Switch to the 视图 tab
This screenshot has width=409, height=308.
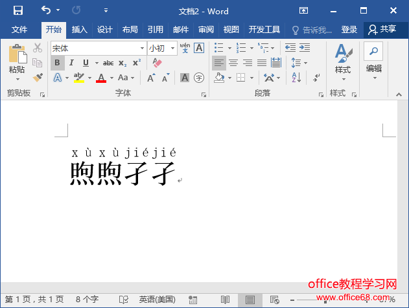pyautogui.click(x=231, y=29)
